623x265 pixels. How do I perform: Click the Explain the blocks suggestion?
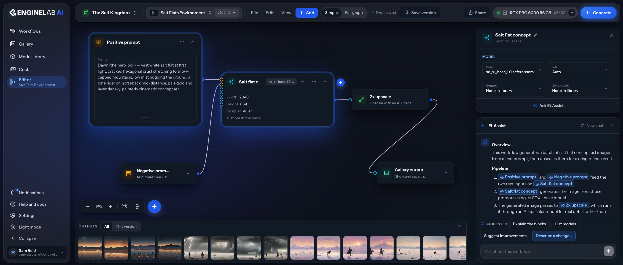[529, 224]
